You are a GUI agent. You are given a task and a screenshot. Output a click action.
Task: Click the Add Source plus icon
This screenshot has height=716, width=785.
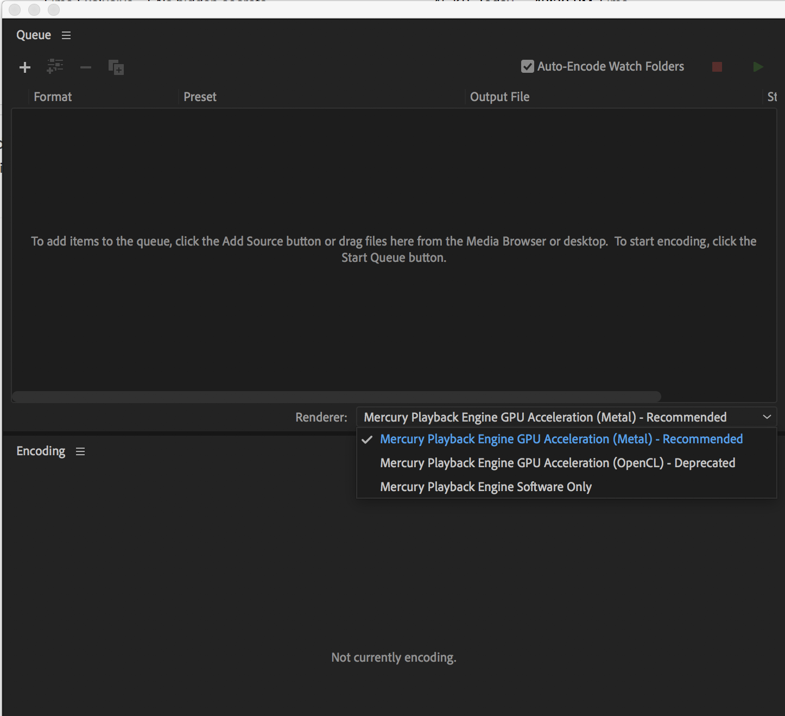(x=25, y=67)
